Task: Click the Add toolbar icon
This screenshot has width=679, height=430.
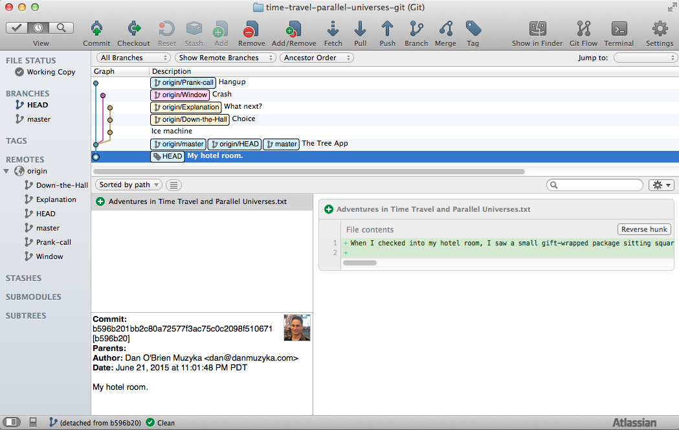Action: [221, 29]
